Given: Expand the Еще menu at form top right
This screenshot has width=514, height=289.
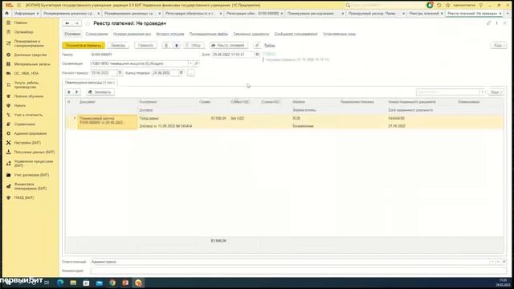Looking at the screenshot, I should pos(498,45).
